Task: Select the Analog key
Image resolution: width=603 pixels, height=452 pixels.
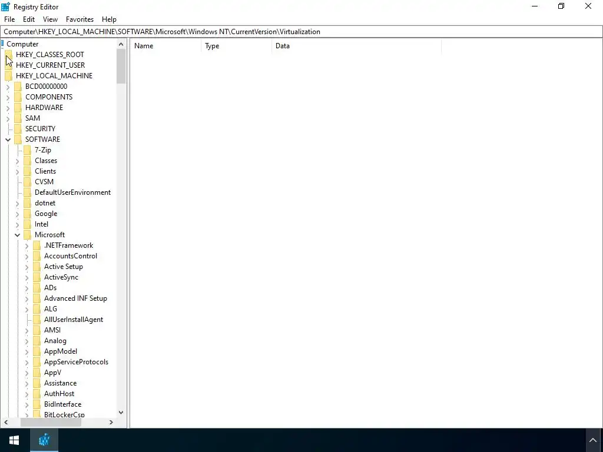Action: click(55, 341)
